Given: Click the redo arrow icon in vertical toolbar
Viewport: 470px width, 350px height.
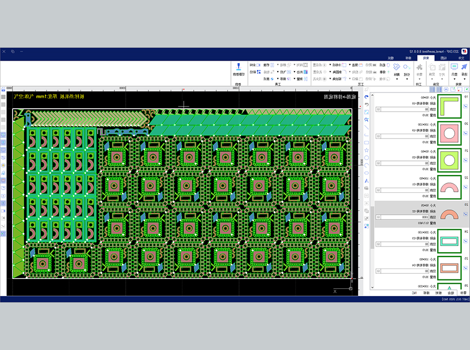Looking at the screenshot, I should pyautogui.click(x=366, y=97).
